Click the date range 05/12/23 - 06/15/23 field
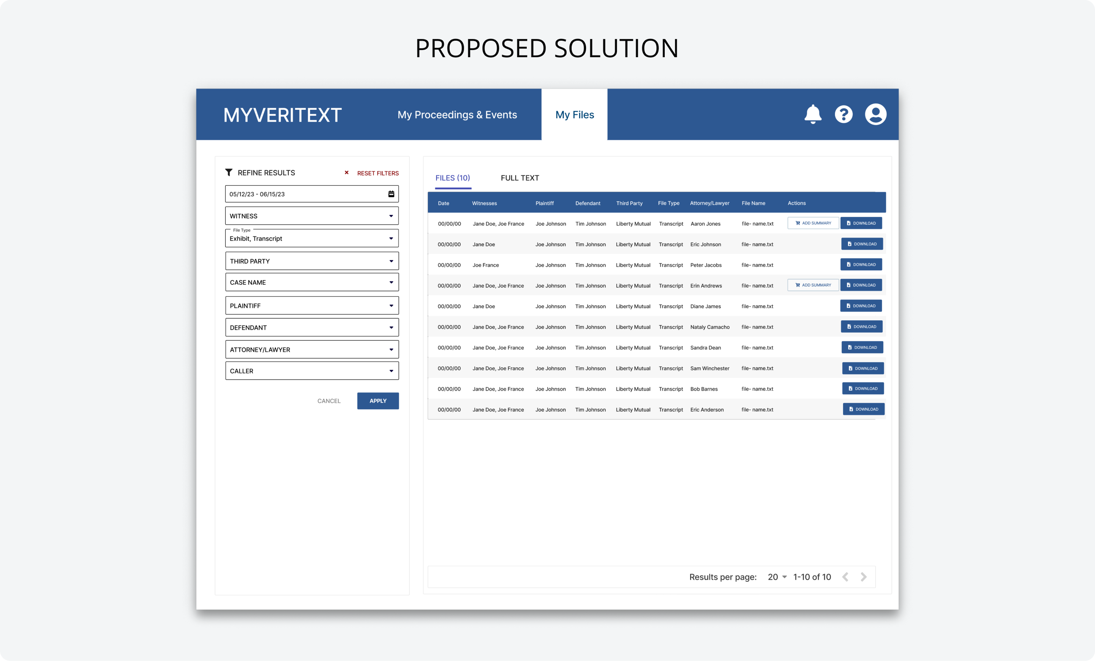Image resolution: width=1095 pixels, height=661 pixels. point(312,194)
